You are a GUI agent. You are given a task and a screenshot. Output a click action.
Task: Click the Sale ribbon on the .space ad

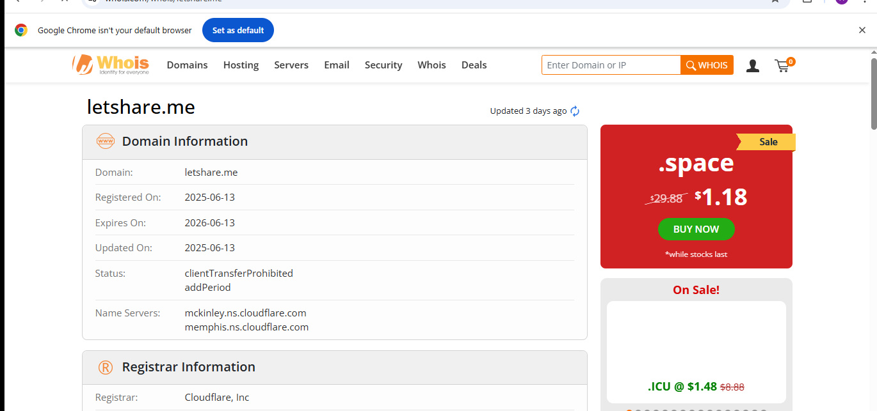point(767,142)
